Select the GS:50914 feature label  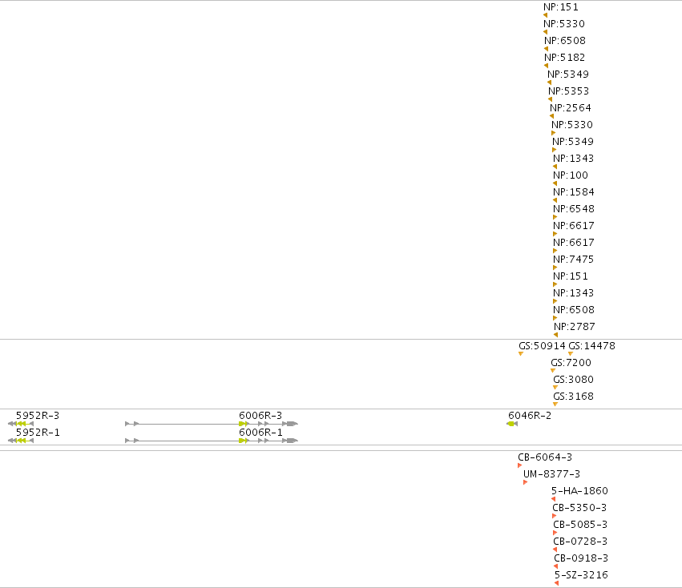[x=542, y=346]
